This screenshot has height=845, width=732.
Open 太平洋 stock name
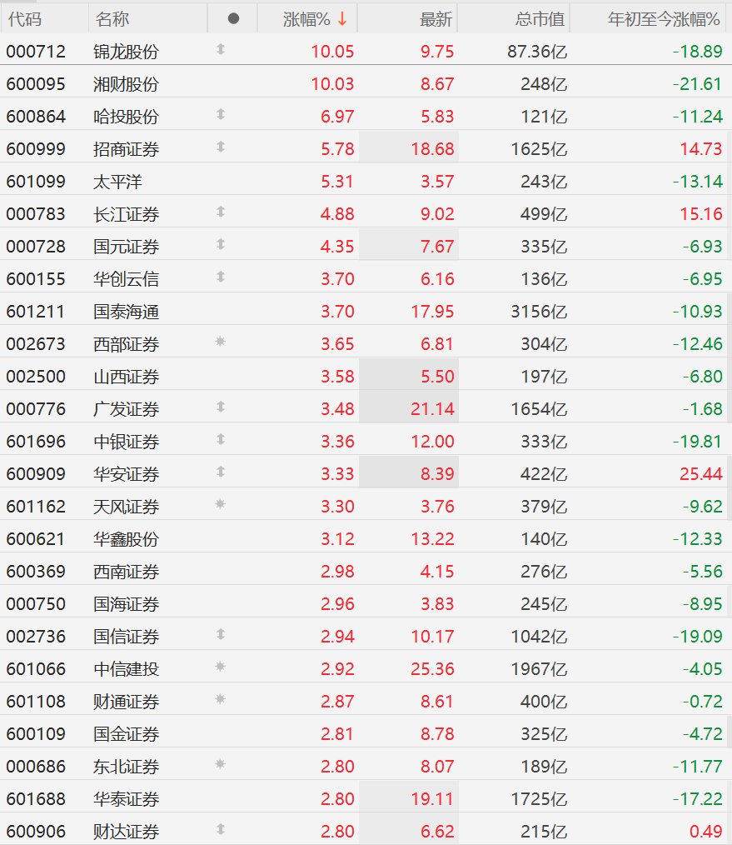117,182
